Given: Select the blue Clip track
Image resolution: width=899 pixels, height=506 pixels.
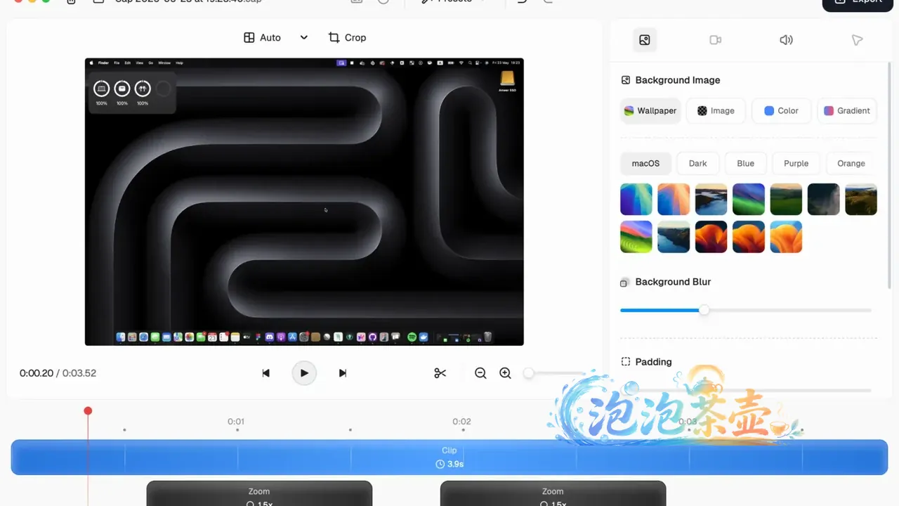Looking at the screenshot, I should [449, 457].
